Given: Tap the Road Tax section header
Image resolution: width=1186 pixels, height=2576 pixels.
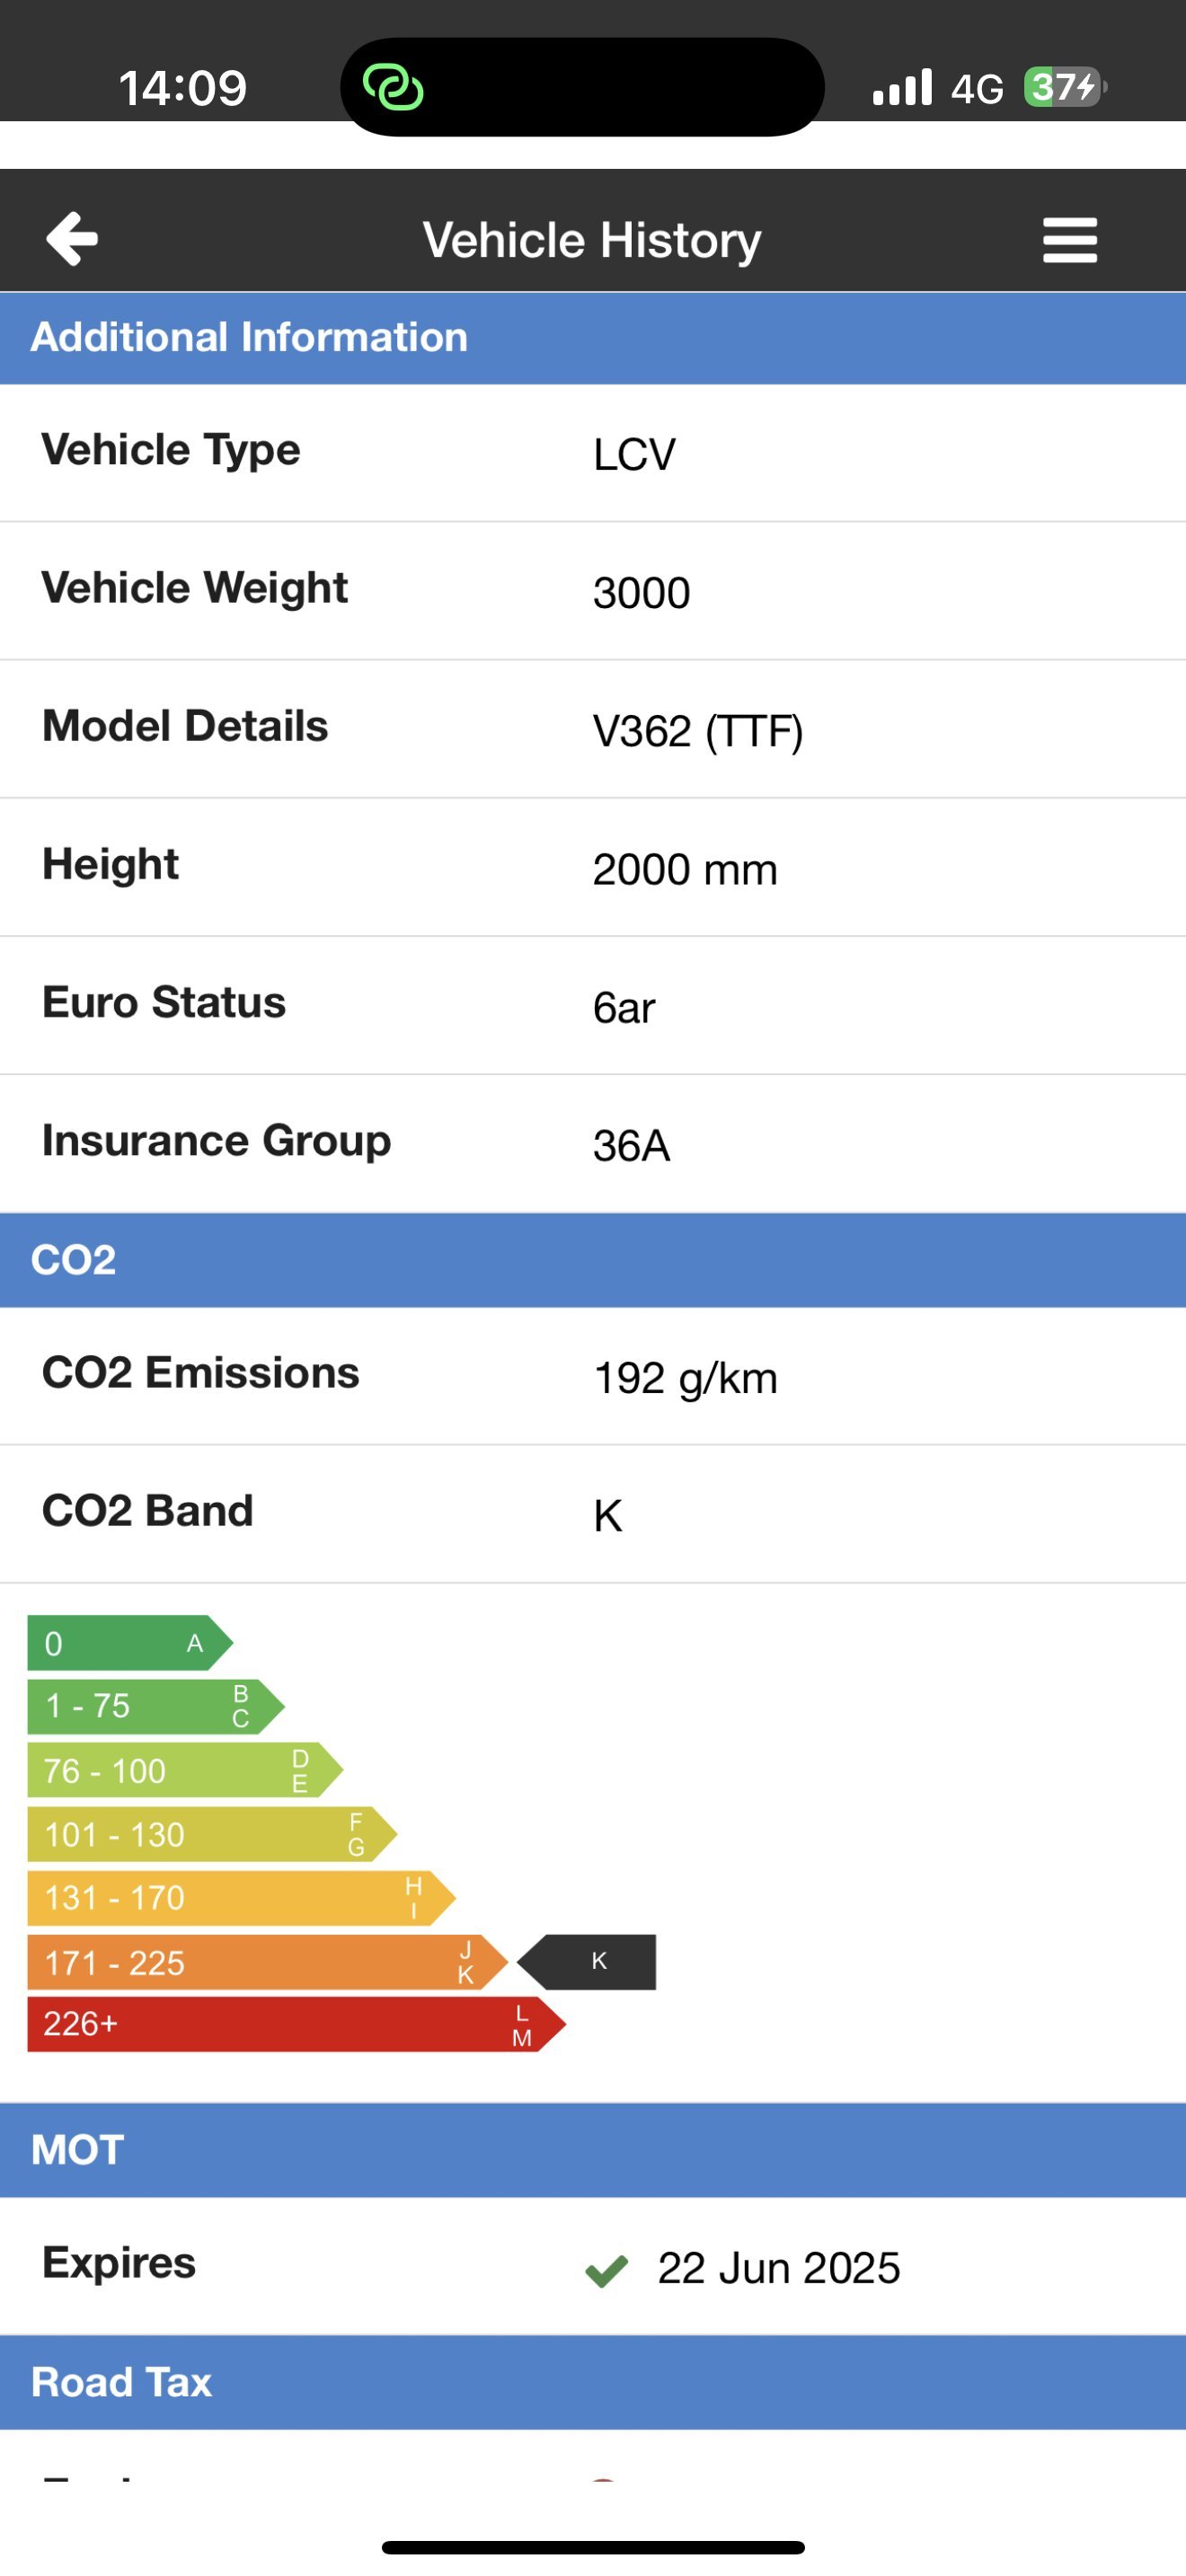Looking at the screenshot, I should [x=593, y=2383].
